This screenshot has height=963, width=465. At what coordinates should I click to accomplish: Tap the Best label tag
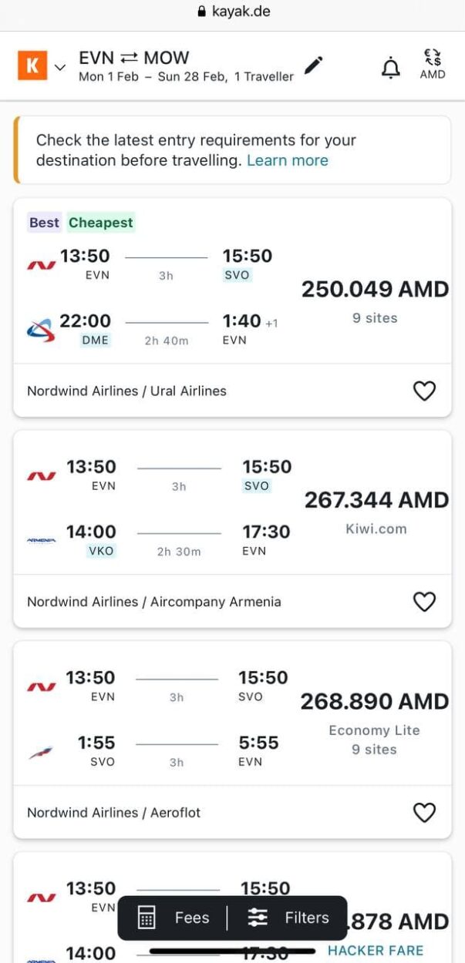pyautogui.click(x=44, y=223)
